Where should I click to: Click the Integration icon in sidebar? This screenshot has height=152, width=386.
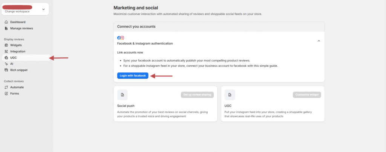(6, 51)
